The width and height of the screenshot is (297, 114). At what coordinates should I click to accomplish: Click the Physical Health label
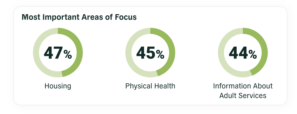pos(150,86)
